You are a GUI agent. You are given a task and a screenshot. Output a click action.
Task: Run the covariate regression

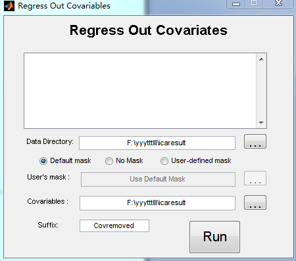coord(214,237)
